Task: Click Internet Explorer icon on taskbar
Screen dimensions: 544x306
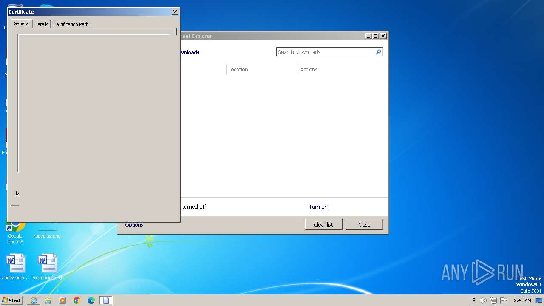Action: pos(34,300)
